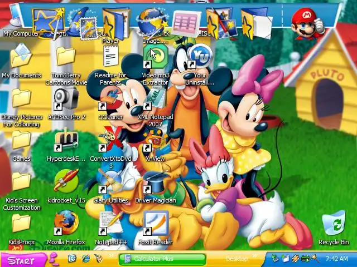Click the star folder with paintbrush dock icon
Viewport: 357px width, 267px height.
(x=221, y=23)
